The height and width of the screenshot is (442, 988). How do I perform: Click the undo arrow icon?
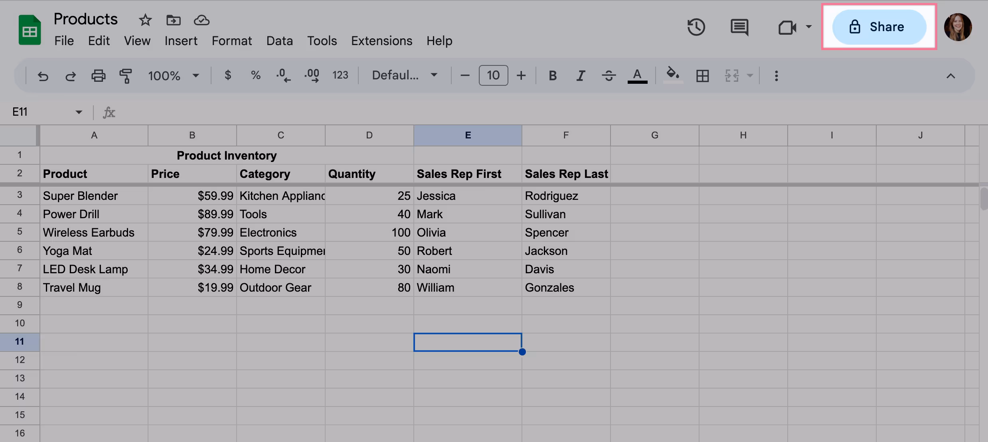(43, 75)
